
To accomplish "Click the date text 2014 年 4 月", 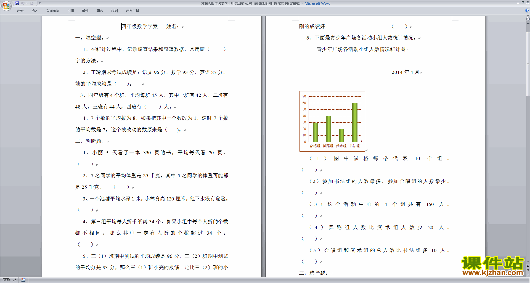I will (405, 72).
